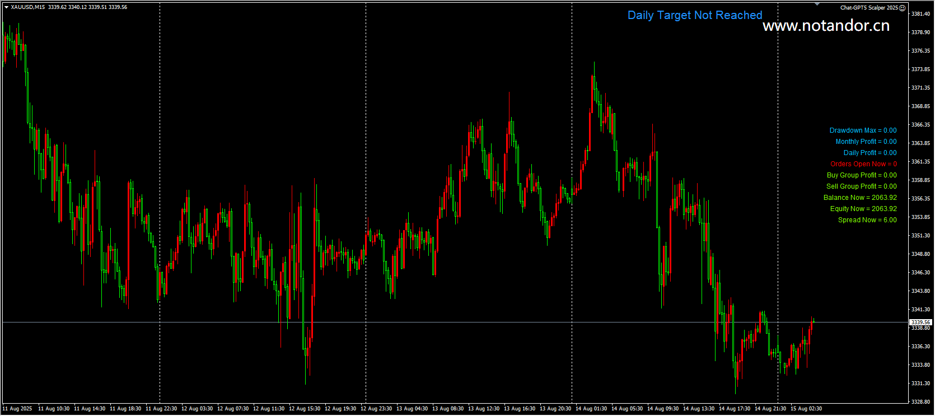This screenshot has height=416, width=935.
Task: Click the 3351.30 price scale label
Action: click(921, 236)
